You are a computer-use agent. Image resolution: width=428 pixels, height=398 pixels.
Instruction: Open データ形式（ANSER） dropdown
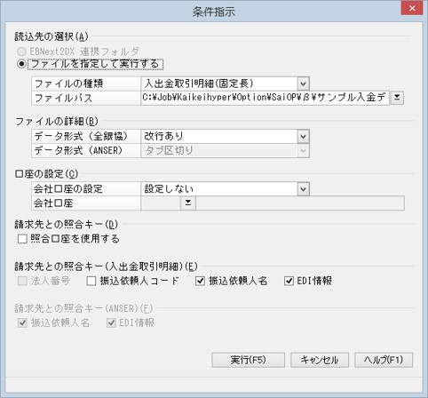click(x=303, y=151)
